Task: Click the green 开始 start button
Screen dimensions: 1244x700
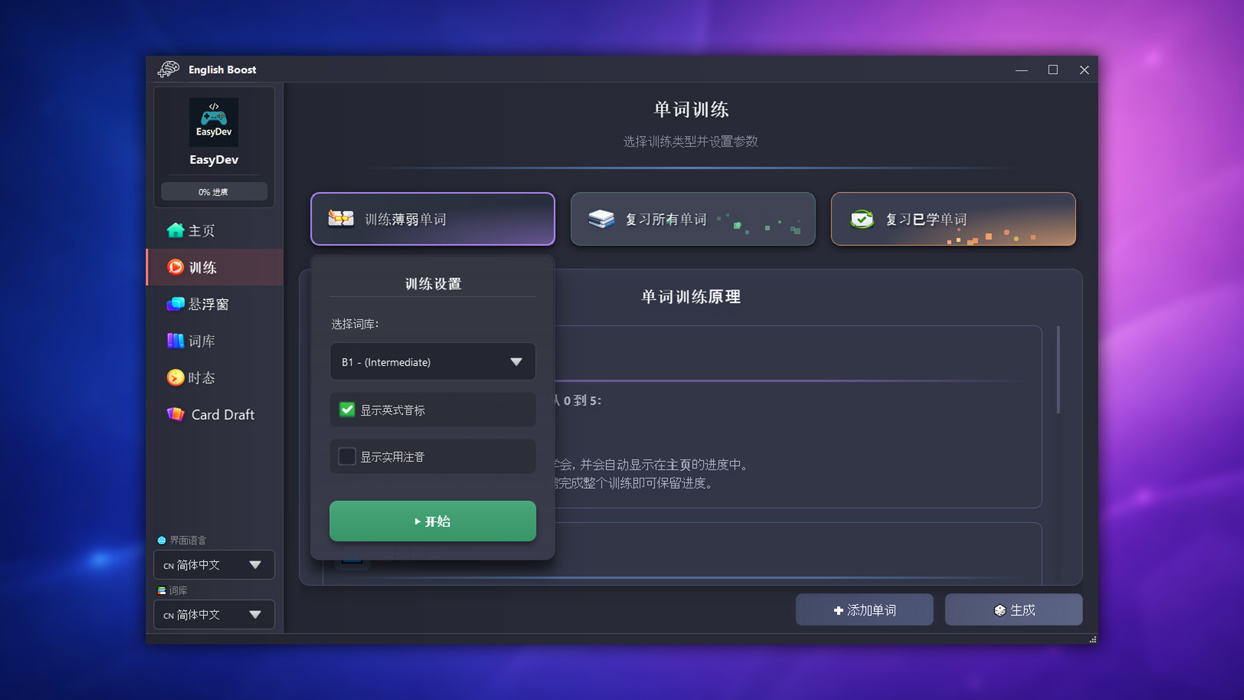Action: tap(433, 521)
